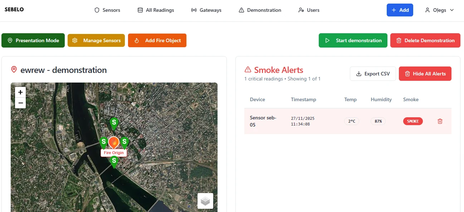464x212 pixels.
Task: Expand the Oļegs user menu
Action: (439, 10)
